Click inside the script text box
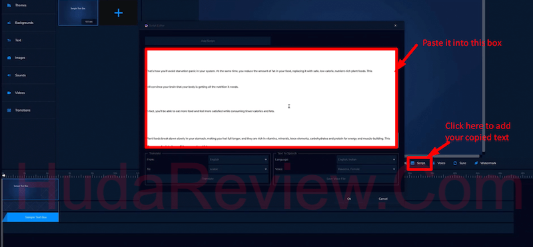This screenshot has height=247, width=533. [271, 98]
